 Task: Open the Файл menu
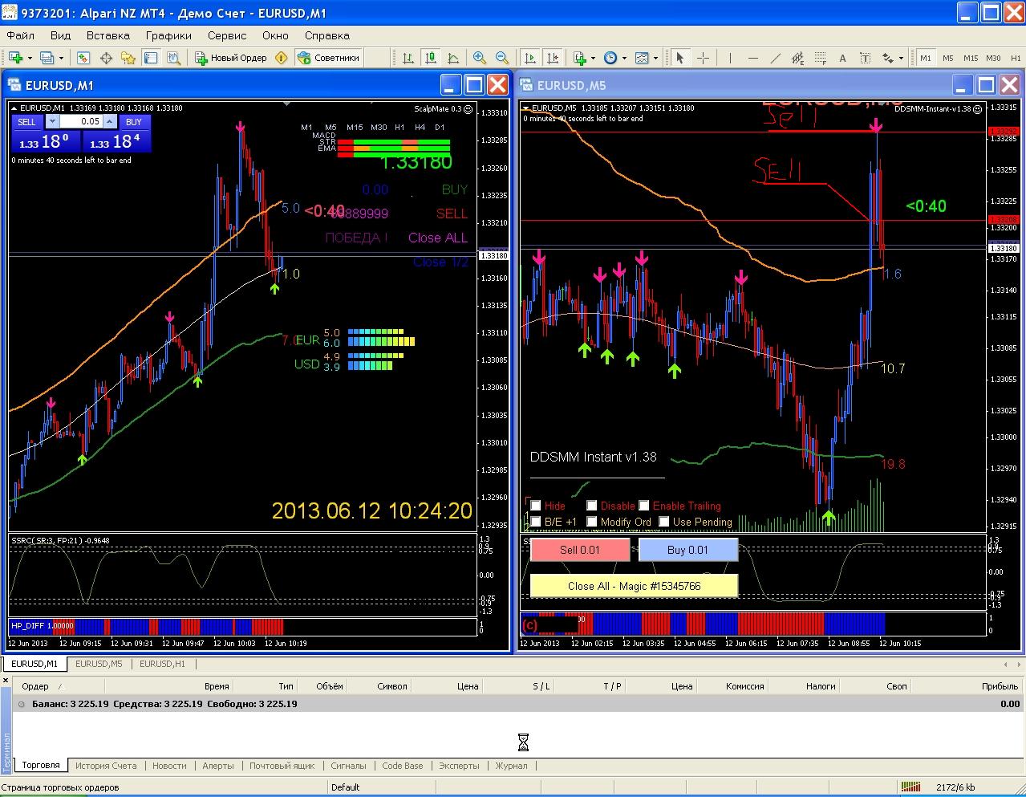click(21, 35)
